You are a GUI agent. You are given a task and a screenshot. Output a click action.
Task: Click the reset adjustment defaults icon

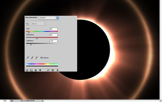click(x=53, y=70)
